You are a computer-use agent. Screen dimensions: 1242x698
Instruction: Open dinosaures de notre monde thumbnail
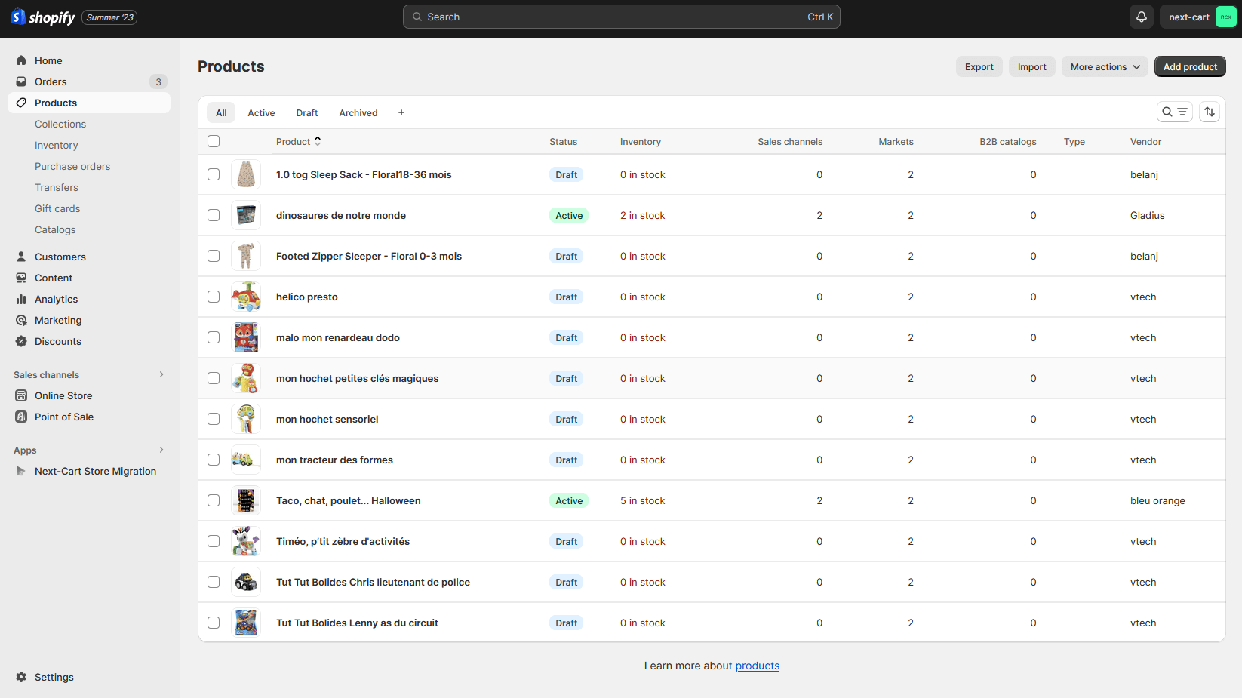coord(246,215)
